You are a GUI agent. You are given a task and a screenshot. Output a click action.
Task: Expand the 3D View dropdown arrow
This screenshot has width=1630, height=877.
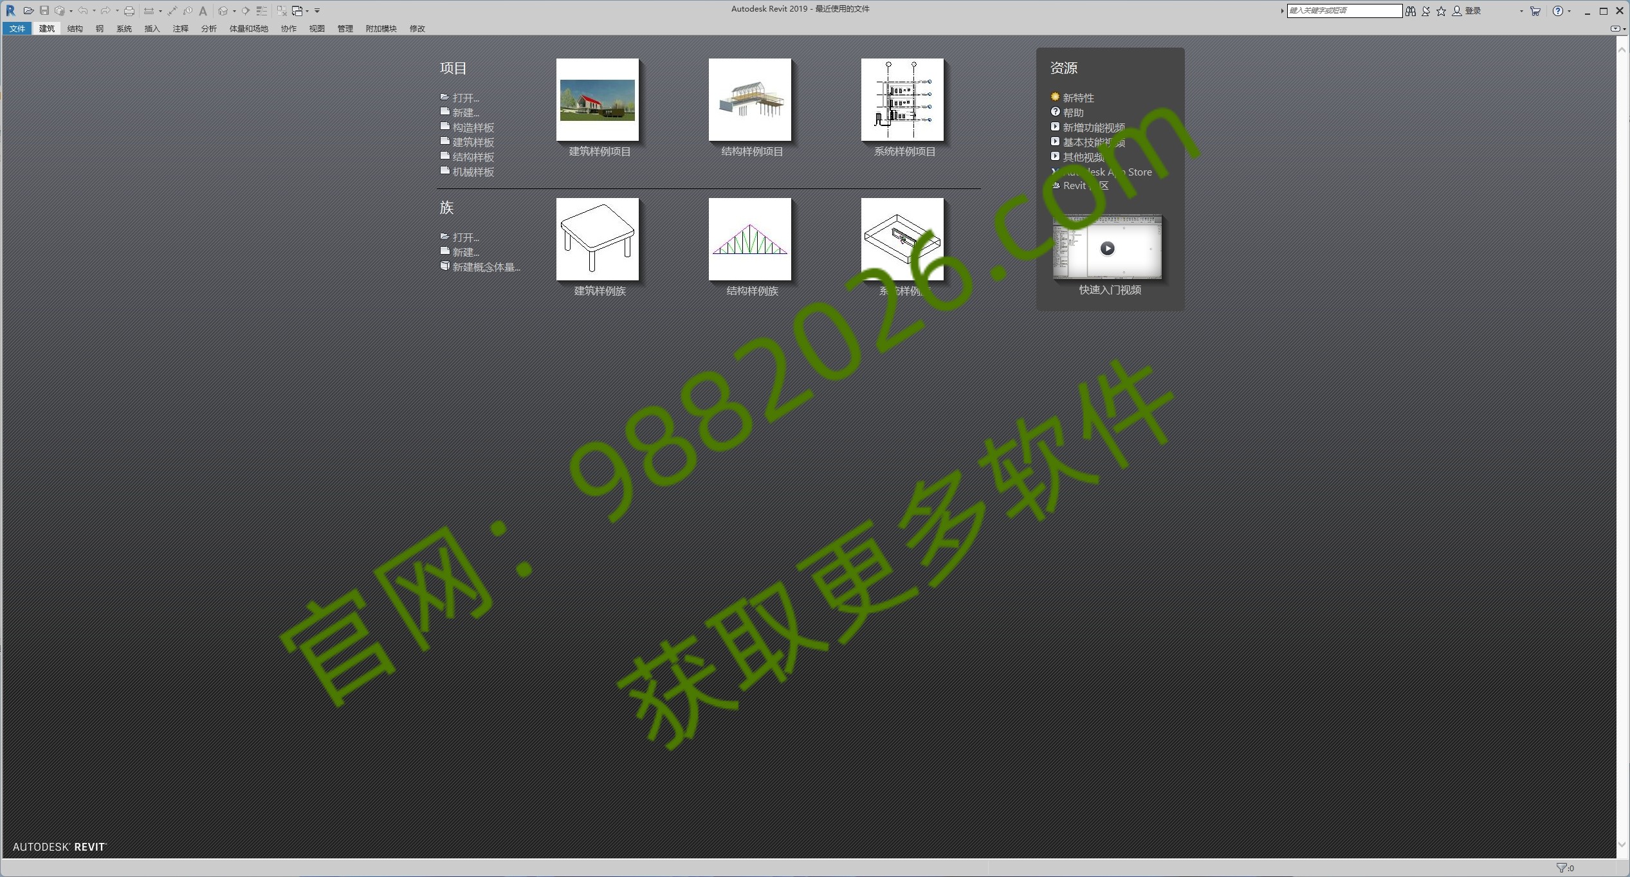[234, 11]
